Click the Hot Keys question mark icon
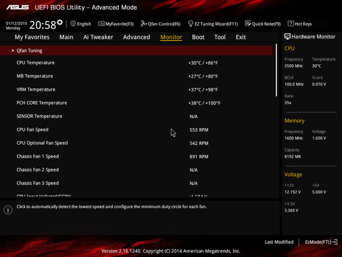The width and height of the screenshot is (342, 257). click(291, 24)
